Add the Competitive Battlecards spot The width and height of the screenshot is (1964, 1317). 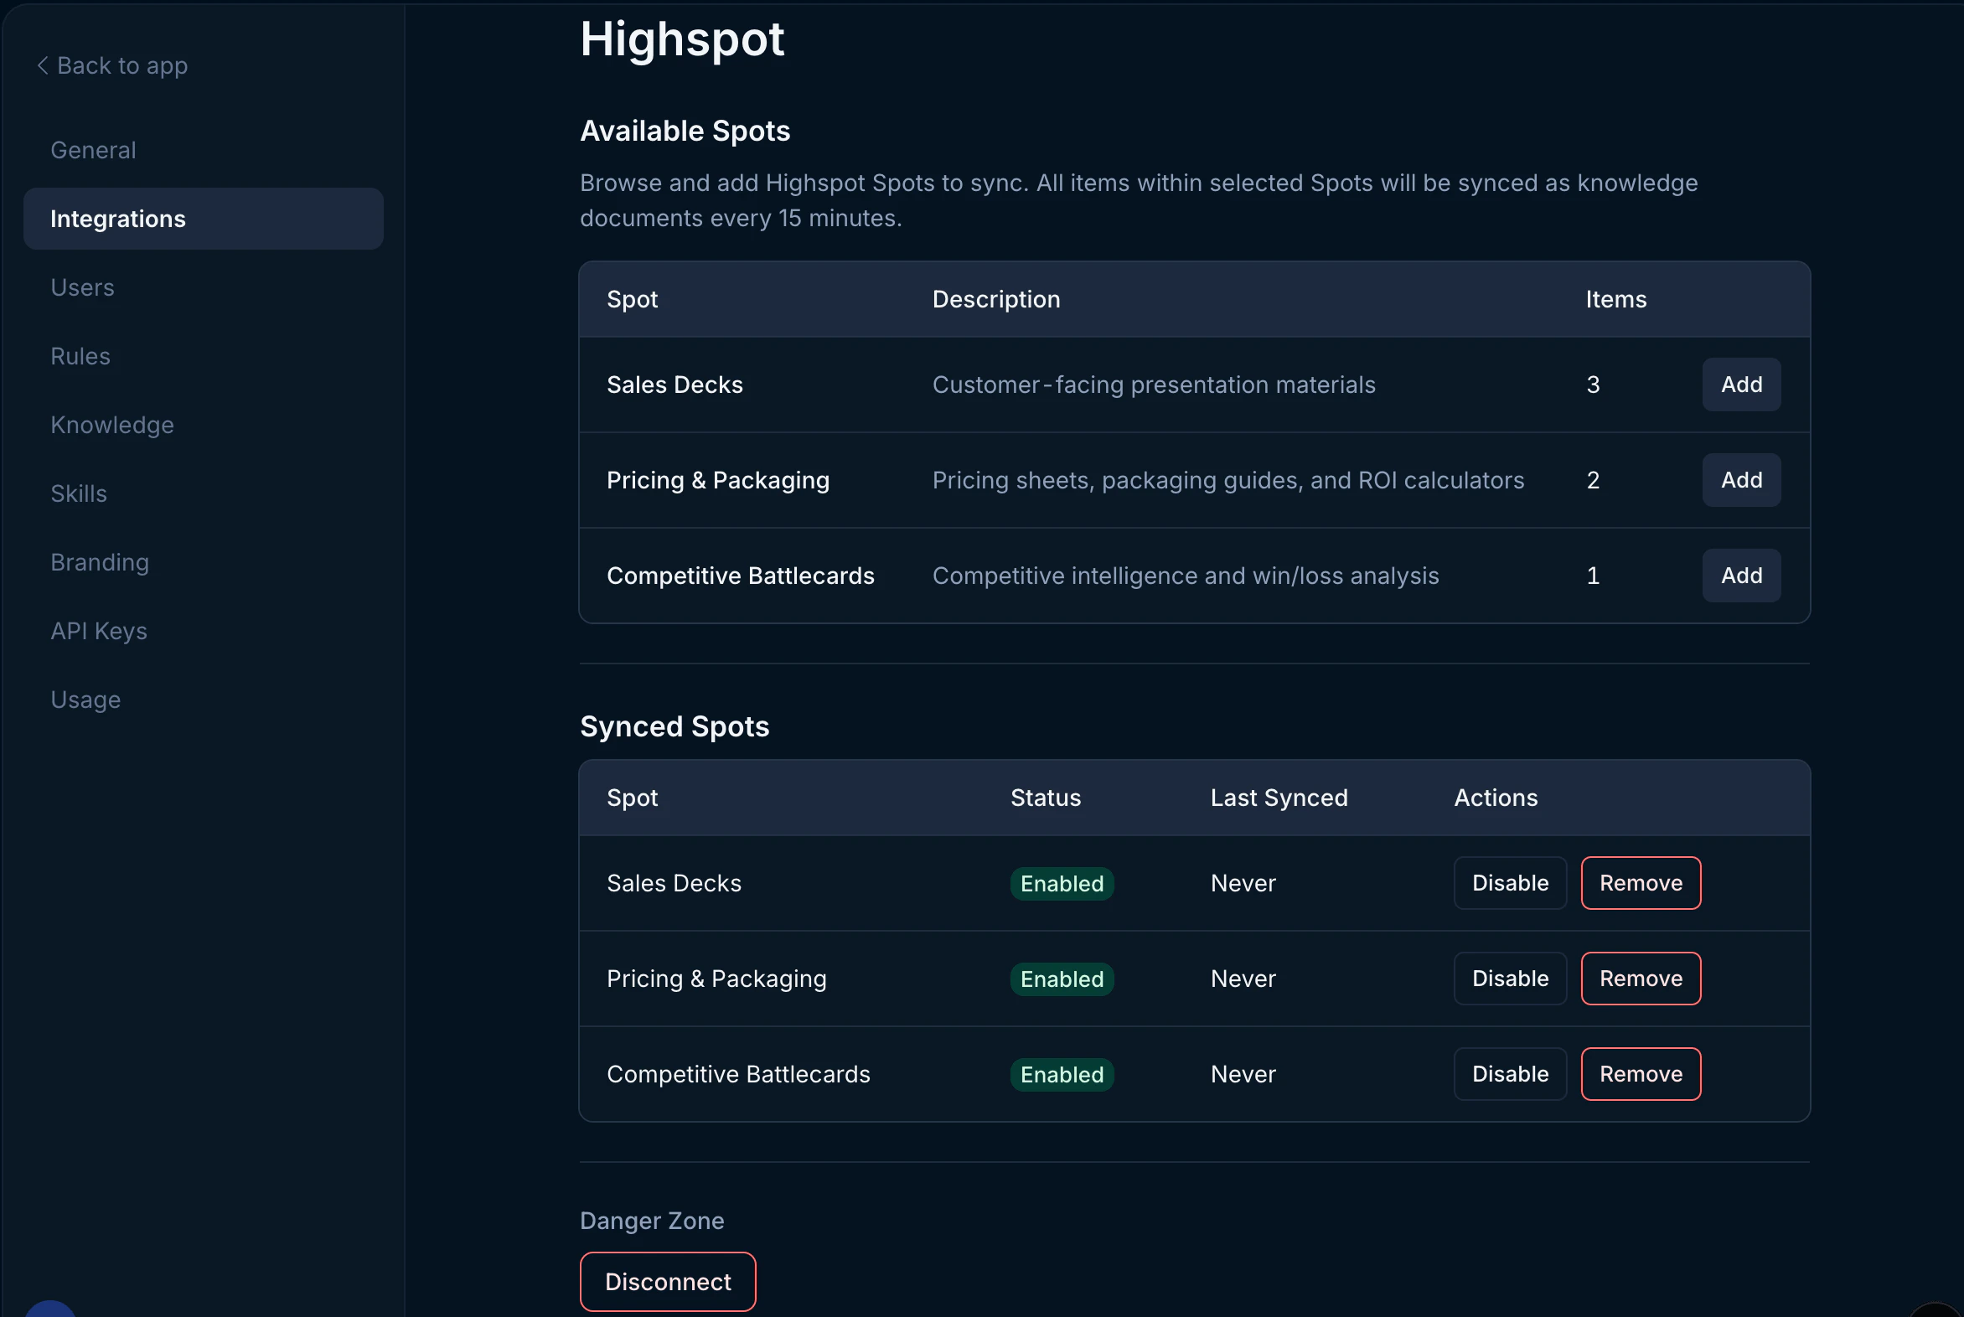tap(1740, 576)
